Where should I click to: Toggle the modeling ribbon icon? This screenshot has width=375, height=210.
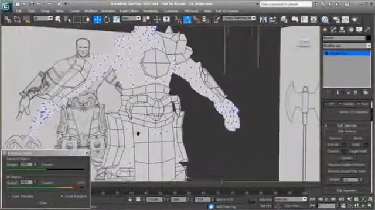(295, 19)
